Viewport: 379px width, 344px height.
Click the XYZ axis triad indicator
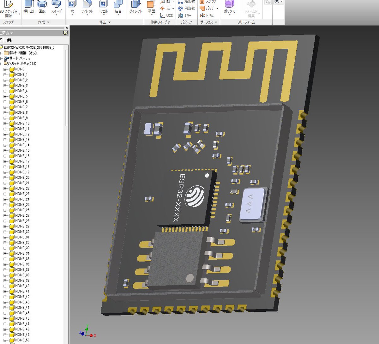point(87,332)
